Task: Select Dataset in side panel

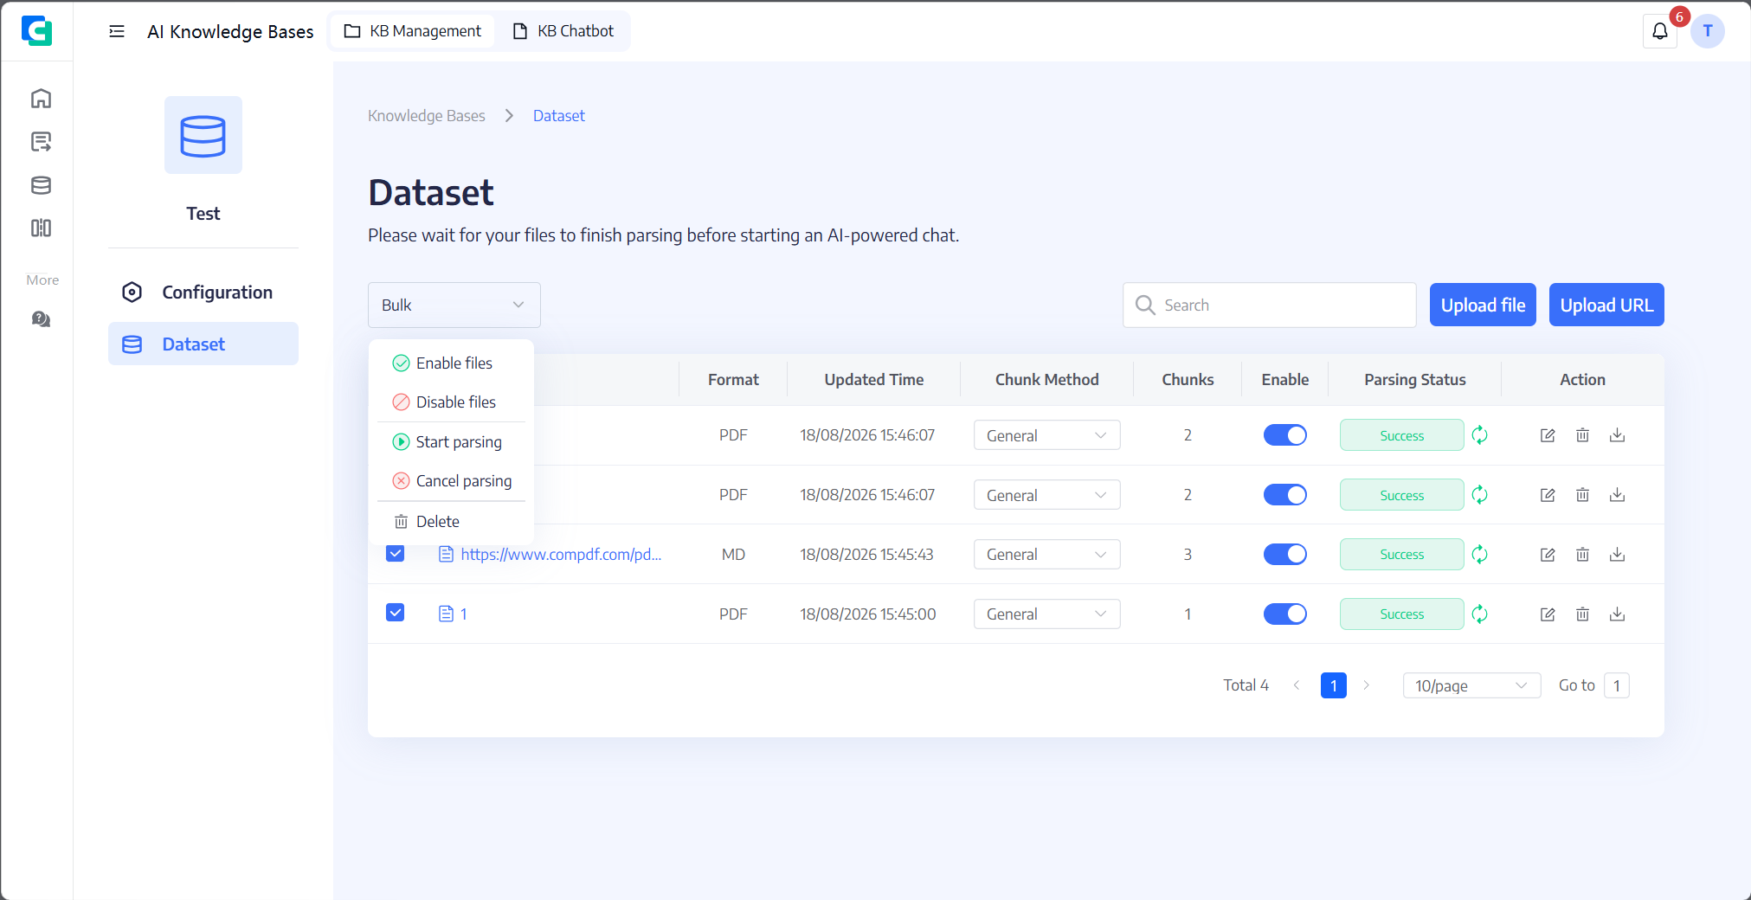Action: [203, 344]
